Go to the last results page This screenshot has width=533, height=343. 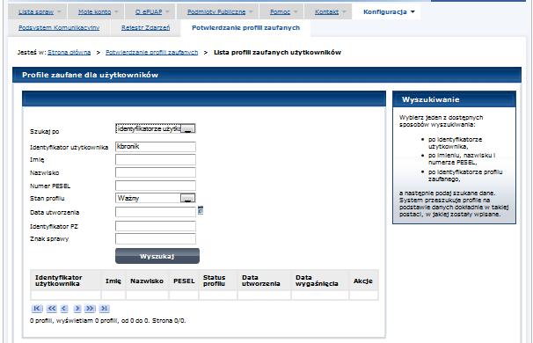coord(104,309)
